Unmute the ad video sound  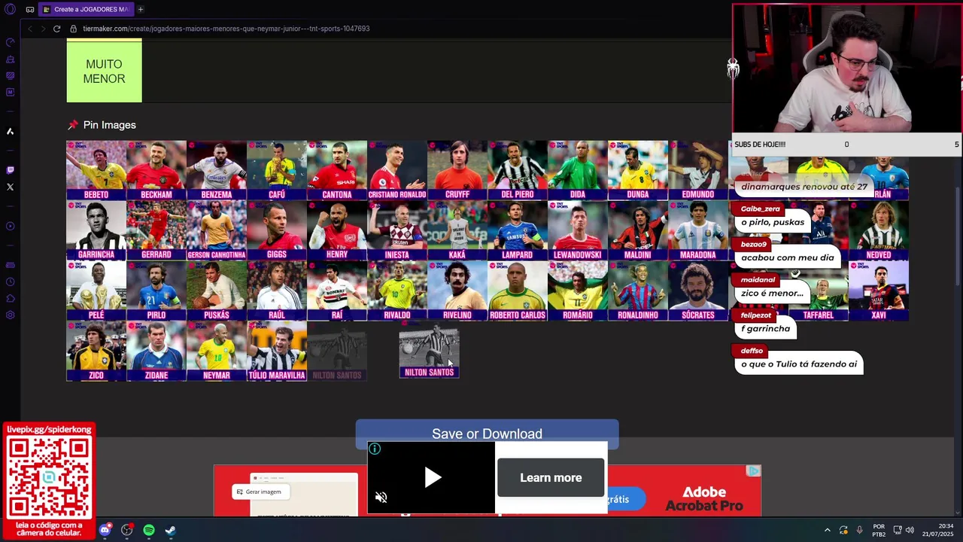point(381,497)
